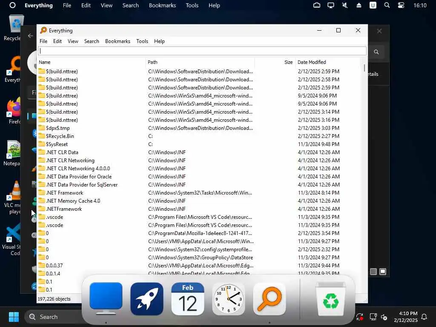This screenshot has height=327, width=436.
Task: Click the Everything magnifier icon in dock
Action: (x=269, y=299)
